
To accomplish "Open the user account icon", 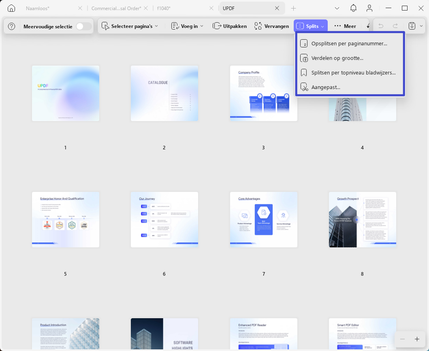I will point(369,8).
